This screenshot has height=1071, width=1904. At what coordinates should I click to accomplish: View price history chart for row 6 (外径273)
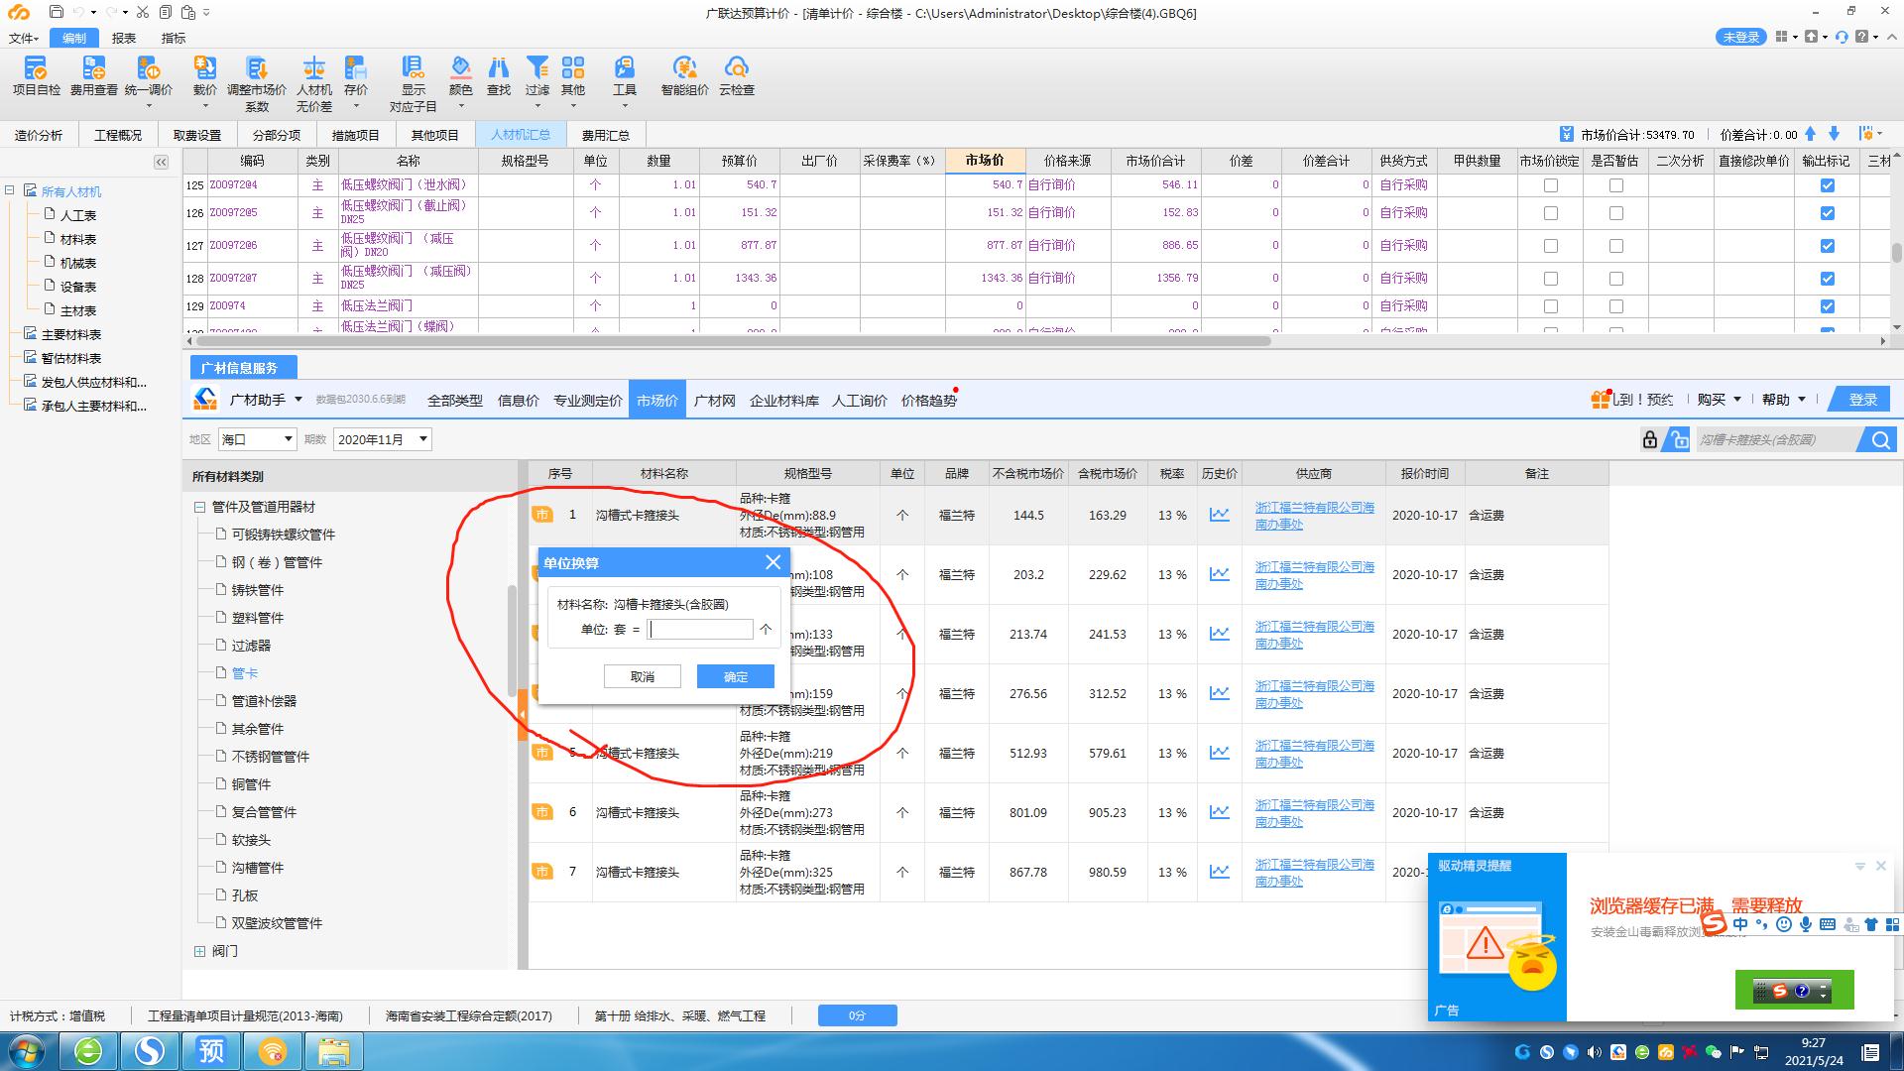tap(1219, 812)
